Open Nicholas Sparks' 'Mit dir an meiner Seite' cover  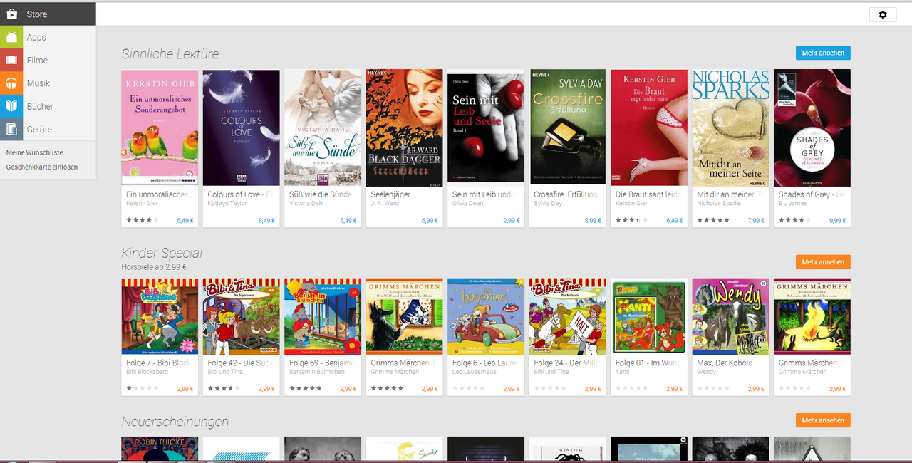coord(731,128)
